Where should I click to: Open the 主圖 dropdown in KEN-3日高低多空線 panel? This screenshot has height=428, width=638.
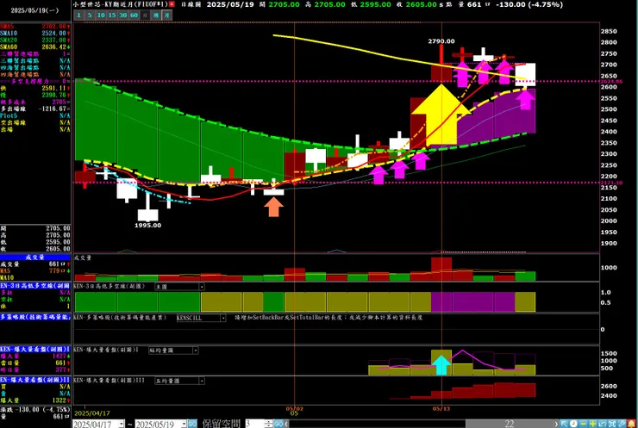(202, 287)
